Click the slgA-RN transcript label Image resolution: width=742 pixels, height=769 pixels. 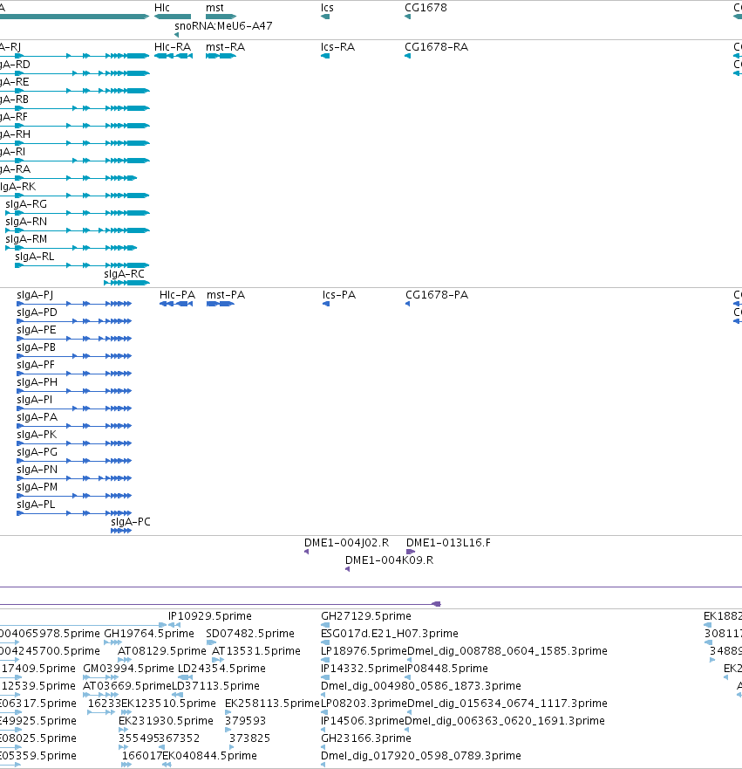[26, 222]
